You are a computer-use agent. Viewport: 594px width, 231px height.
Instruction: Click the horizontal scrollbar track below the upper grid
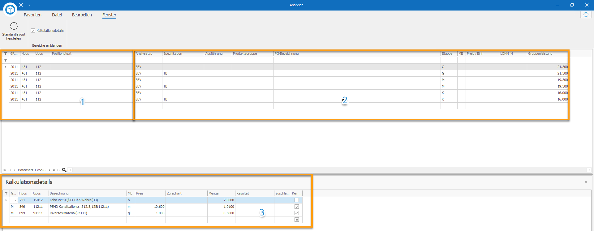click(x=329, y=170)
